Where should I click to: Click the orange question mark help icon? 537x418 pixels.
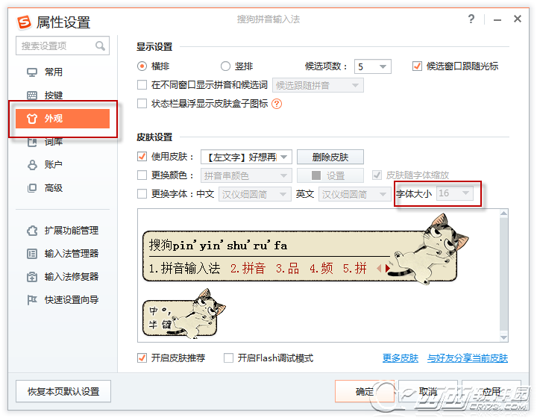[277, 104]
